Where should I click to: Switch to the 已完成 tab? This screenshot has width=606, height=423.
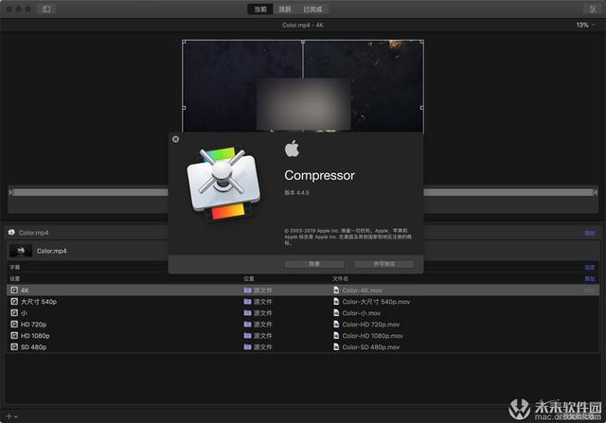tap(312, 9)
